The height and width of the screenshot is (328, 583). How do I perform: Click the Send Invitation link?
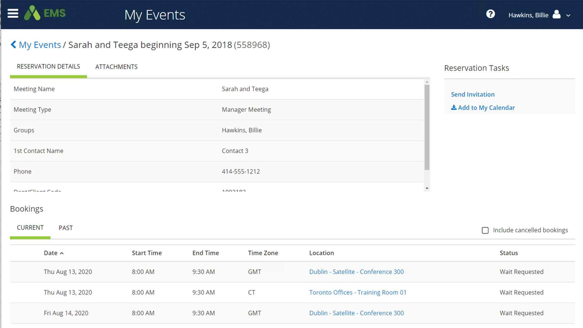click(472, 94)
